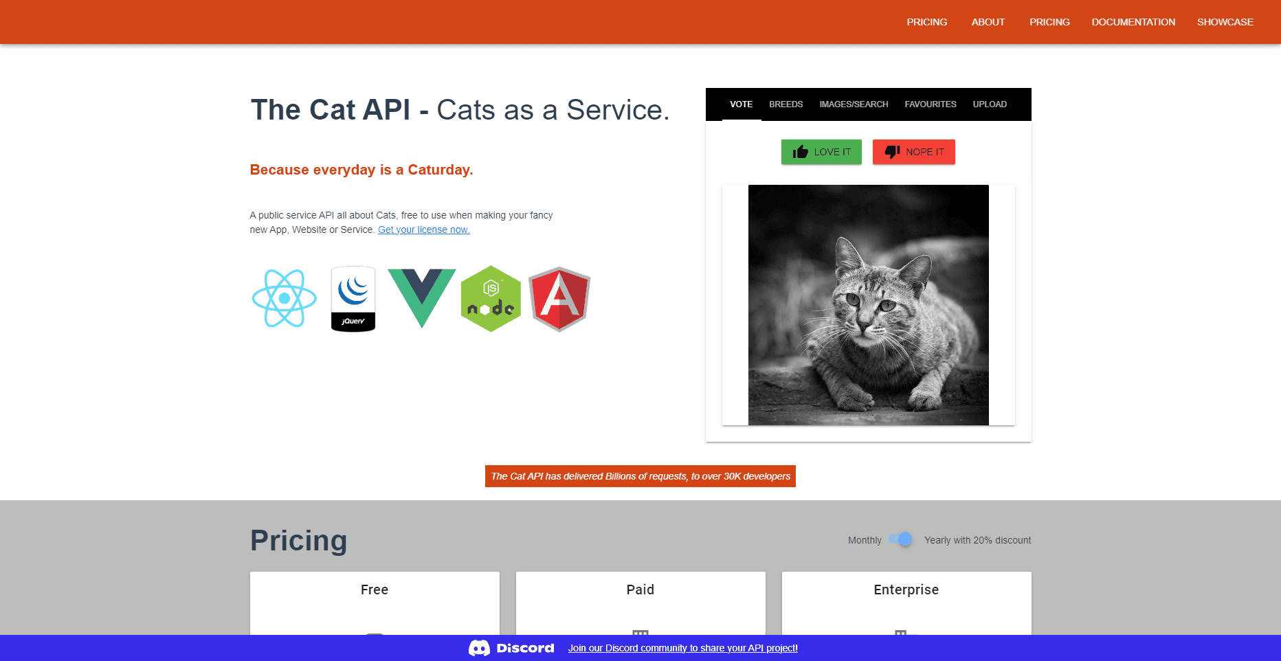Click the Angular logo icon
This screenshot has height=661, width=1281.
pos(559,299)
